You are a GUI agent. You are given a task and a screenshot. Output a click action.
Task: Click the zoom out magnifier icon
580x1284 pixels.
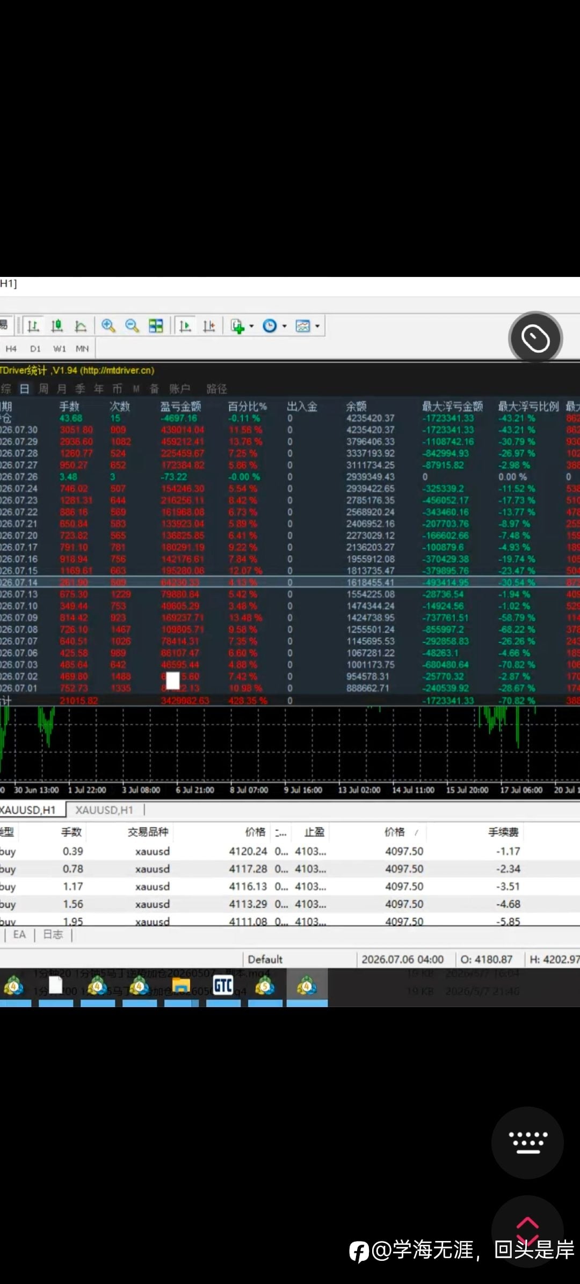(x=132, y=326)
